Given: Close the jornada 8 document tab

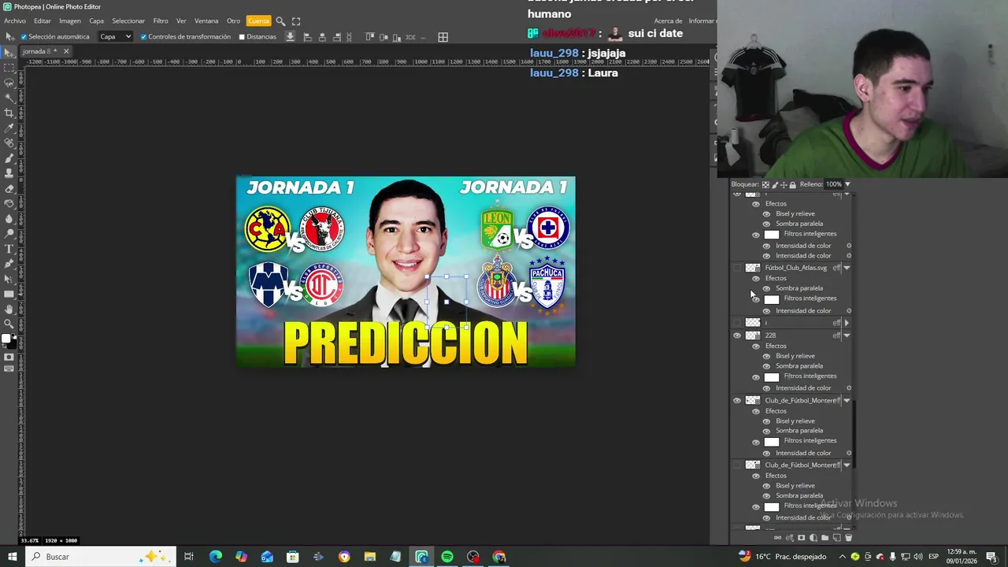Looking at the screenshot, I should (x=66, y=51).
